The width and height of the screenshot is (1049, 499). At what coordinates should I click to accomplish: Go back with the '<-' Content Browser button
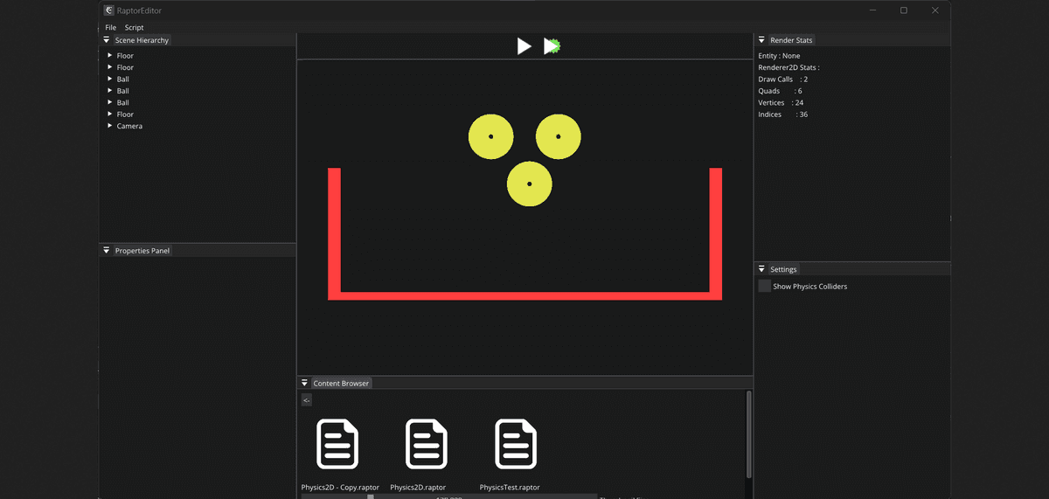tap(306, 400)
